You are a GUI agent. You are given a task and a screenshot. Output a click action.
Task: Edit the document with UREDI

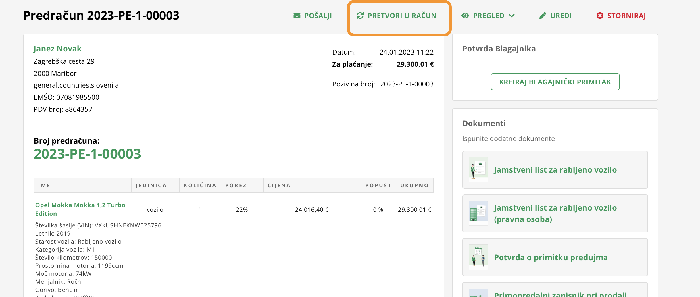tap(555, 16)
